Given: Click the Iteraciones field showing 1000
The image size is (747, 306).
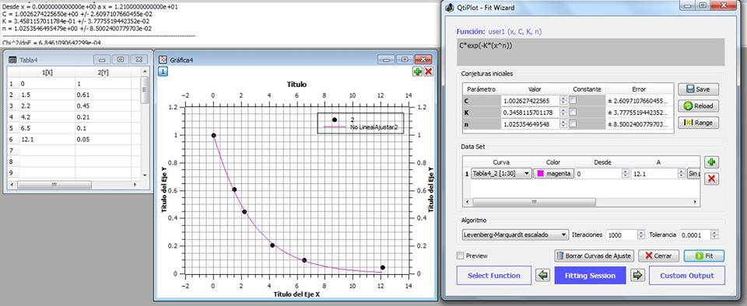Looking at the screenshot, I should tap(622, 235).
